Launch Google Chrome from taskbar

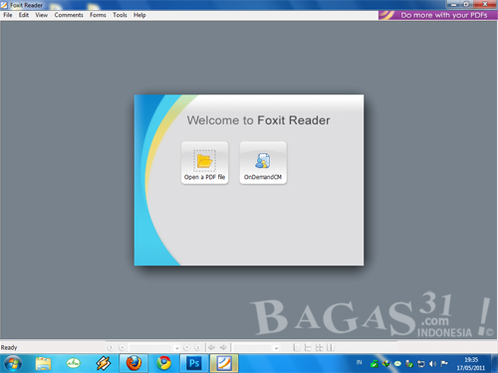(x=164, y=364)
